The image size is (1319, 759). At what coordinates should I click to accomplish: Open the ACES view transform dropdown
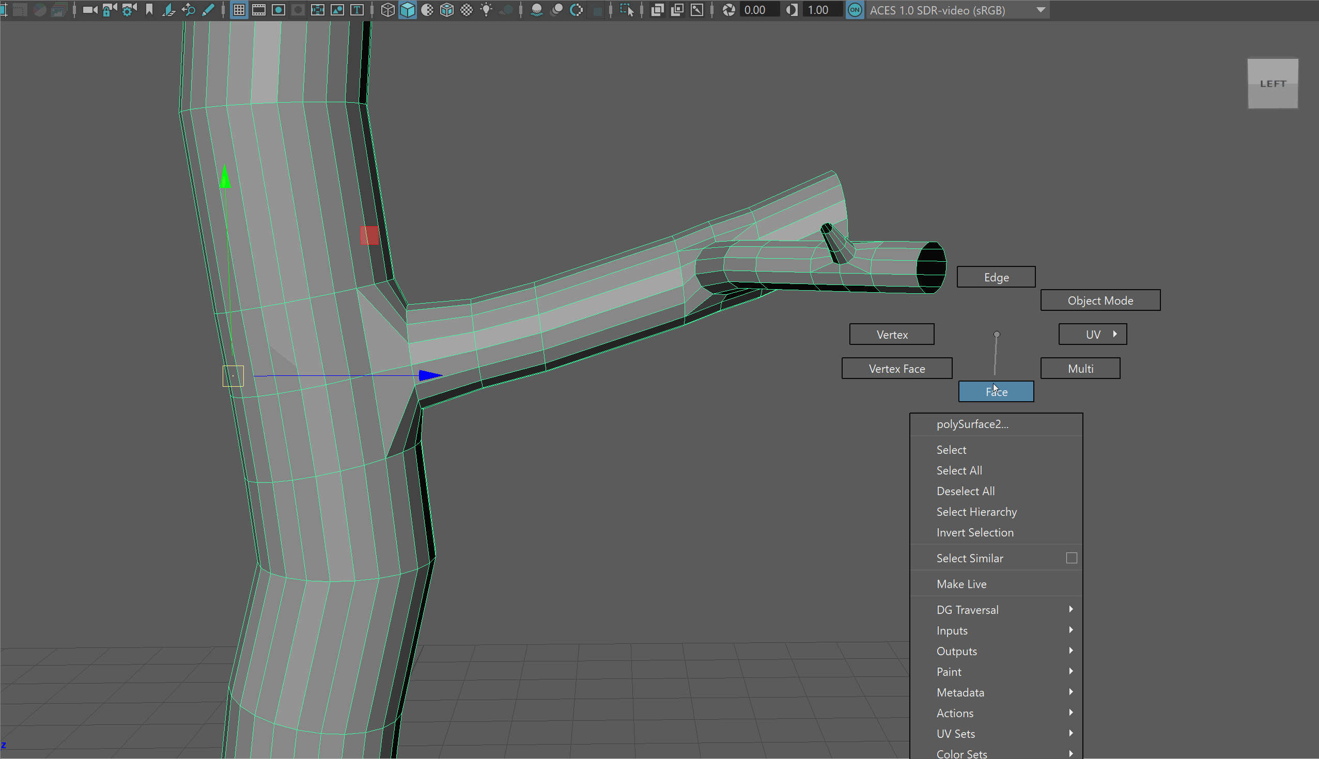tap(1041, 10)
